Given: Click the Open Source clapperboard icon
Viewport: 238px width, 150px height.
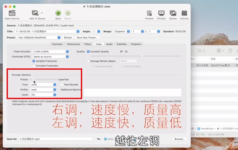Looking at the screenshot, I should click(x=12, y=13).
